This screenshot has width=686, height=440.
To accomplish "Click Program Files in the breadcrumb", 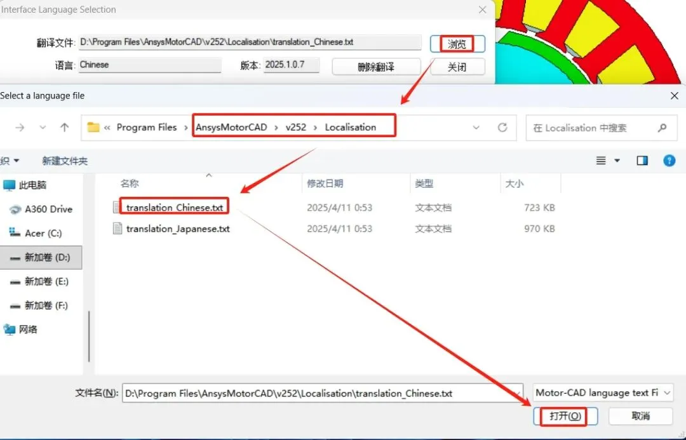I will coord(147,127).
